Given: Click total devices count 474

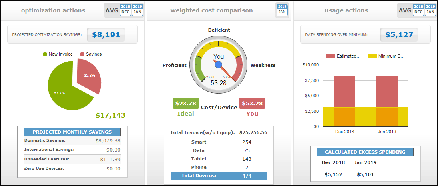Looking at the screenshot, I should pos(247,176).
